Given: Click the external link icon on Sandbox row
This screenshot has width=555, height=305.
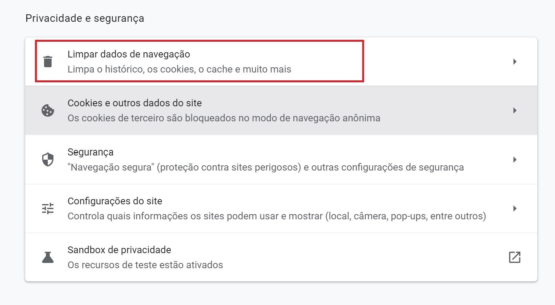Looking at the screenshot, I should tap(514, 257).
